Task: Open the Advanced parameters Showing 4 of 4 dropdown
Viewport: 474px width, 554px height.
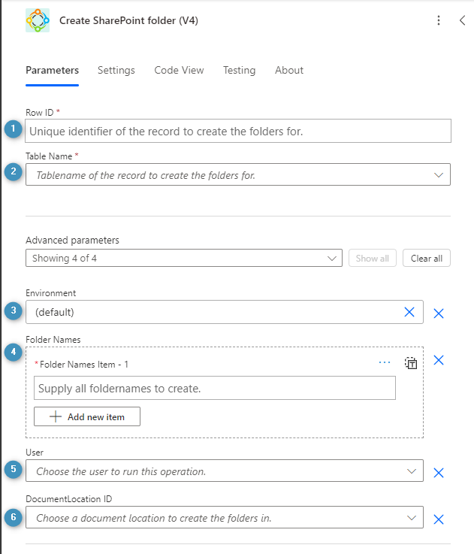Action: click(x=184, y=259)
